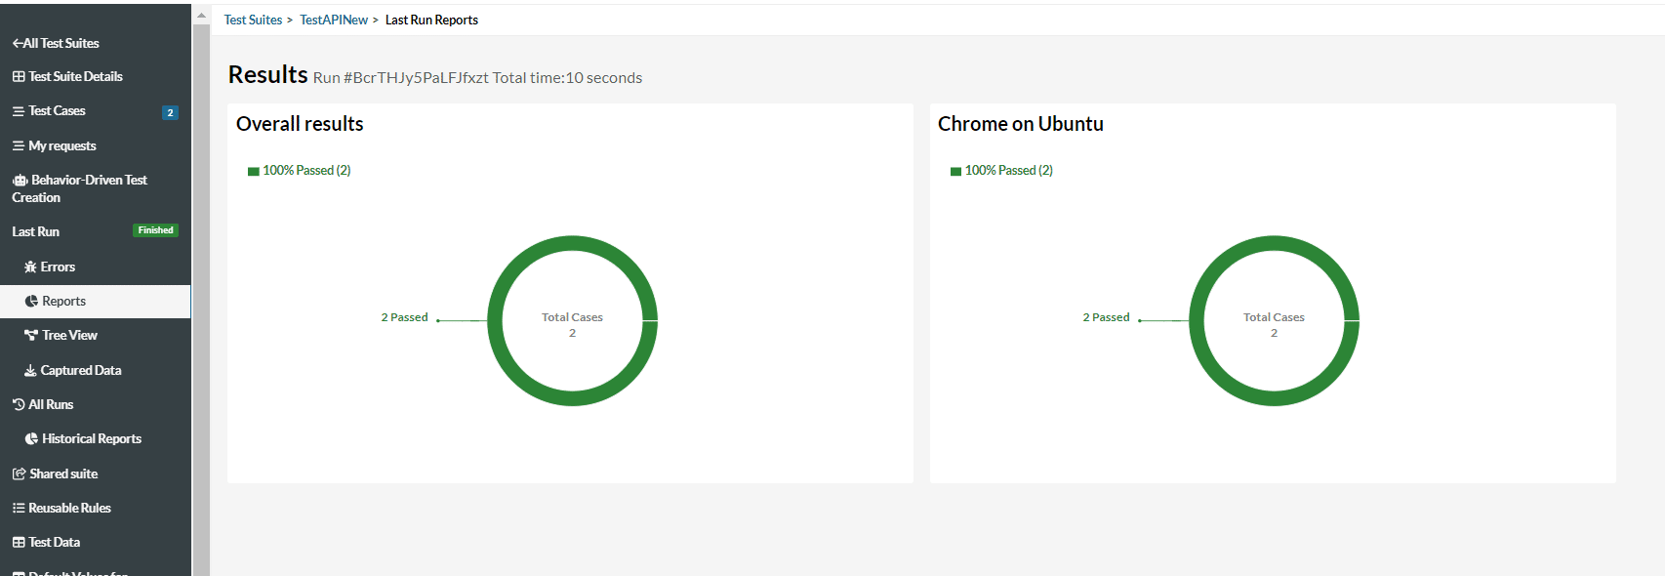Click Total Cases text in Chrome on Ubuntu chart
This screenshot has height=576, width=1665.
(1274, 317)
